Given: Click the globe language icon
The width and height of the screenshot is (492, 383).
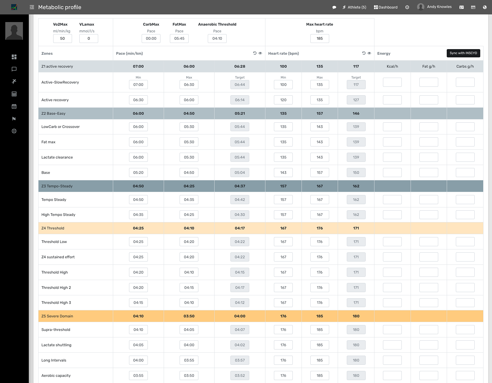Looking at the screenshot, I should pyautogui.click(x=485, y=7).
